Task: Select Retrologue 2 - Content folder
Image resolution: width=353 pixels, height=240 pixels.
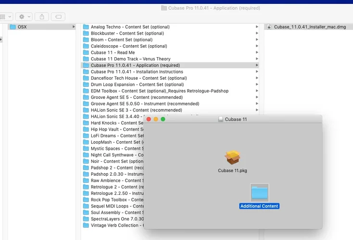Action: (113, 187)
